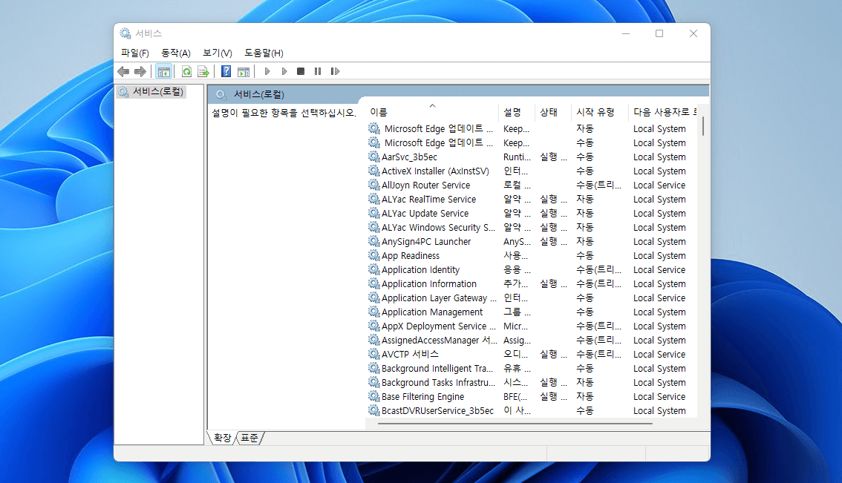The width and height of the screenshot is (842, 483).
Task: Toggle the action pane toolbar icon
Action: [244, 71]
